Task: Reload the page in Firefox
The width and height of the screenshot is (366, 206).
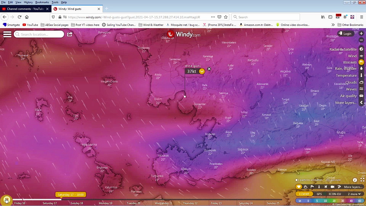Action: click(x=19, y=17)
